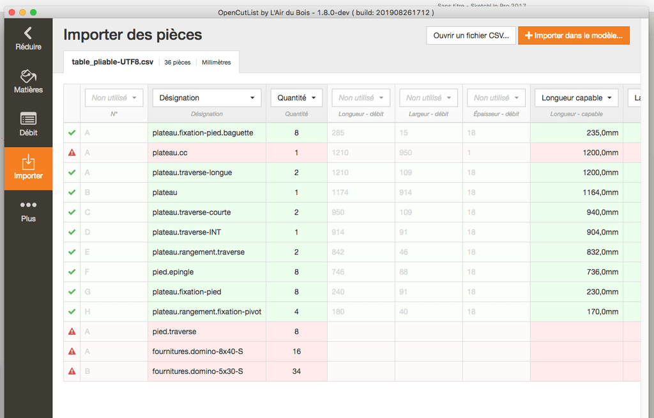654x418 pixels.
Task: Click the green checkmark for plateau.rangement.traverse
Action: coord(72,252)
